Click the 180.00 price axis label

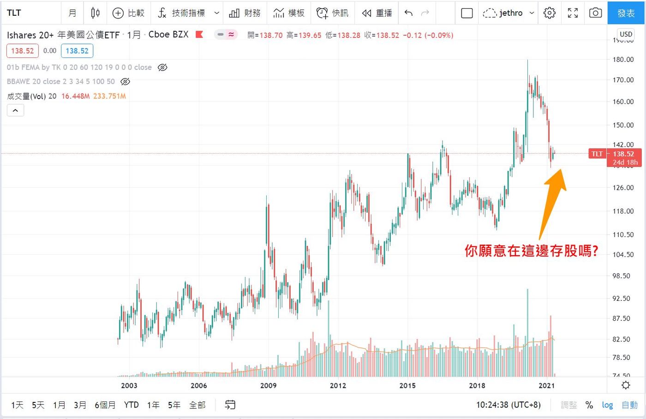(623, 59)
